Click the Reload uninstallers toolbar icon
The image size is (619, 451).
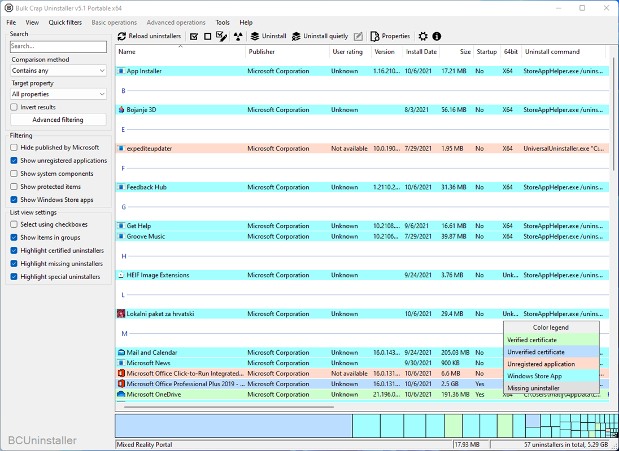[x=122, y=36]
